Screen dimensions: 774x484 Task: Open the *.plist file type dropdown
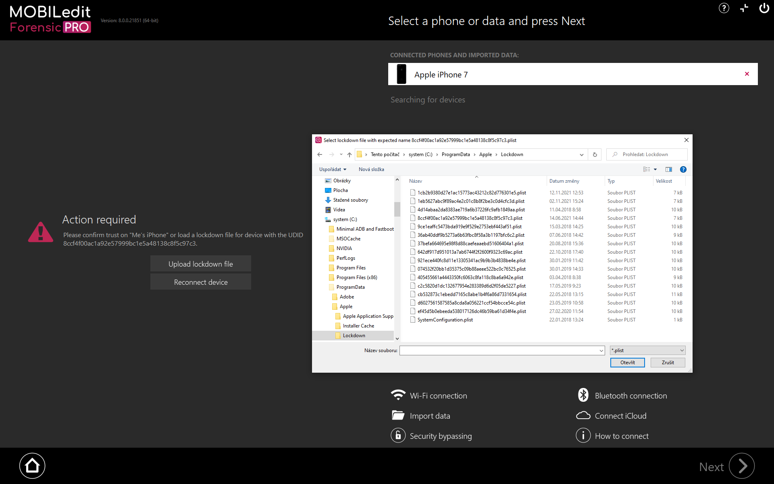(647, 350)
